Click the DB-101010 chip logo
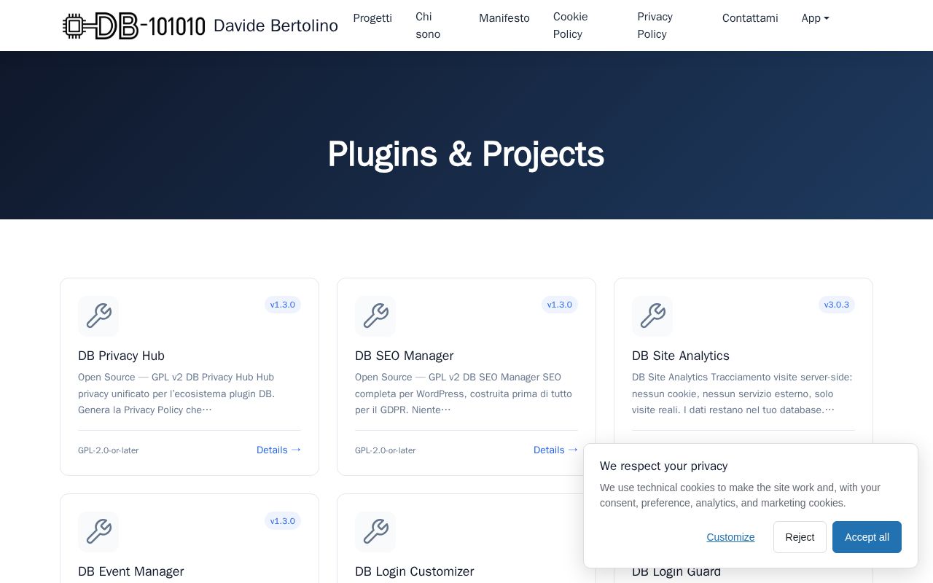933x583 pixels. [x=134, y=26]
